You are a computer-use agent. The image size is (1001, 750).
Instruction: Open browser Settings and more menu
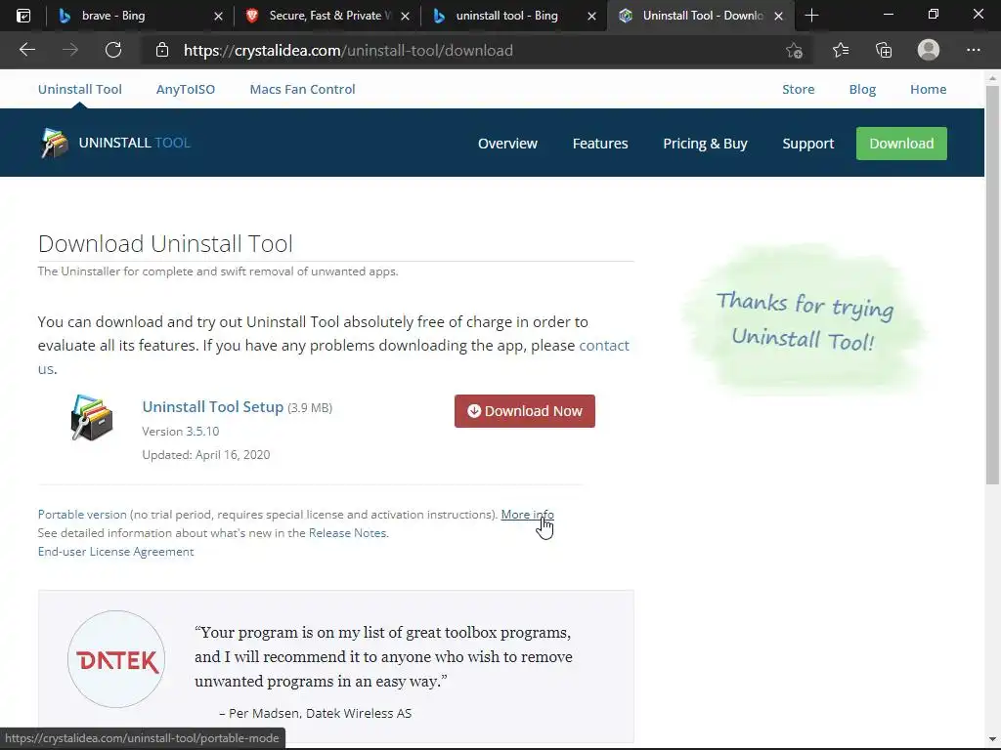pyautogui.click(x=973, y=50)
